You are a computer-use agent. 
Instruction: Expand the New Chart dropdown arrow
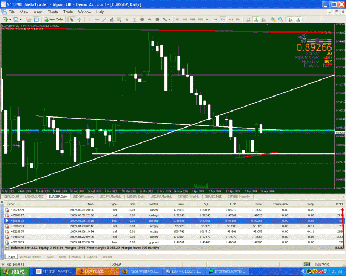point(10,19)
